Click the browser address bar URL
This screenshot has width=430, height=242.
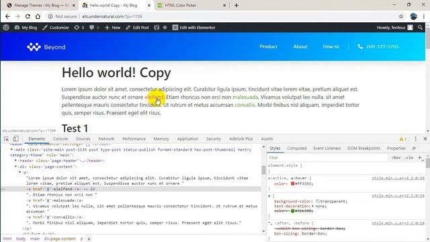[112, 16]
